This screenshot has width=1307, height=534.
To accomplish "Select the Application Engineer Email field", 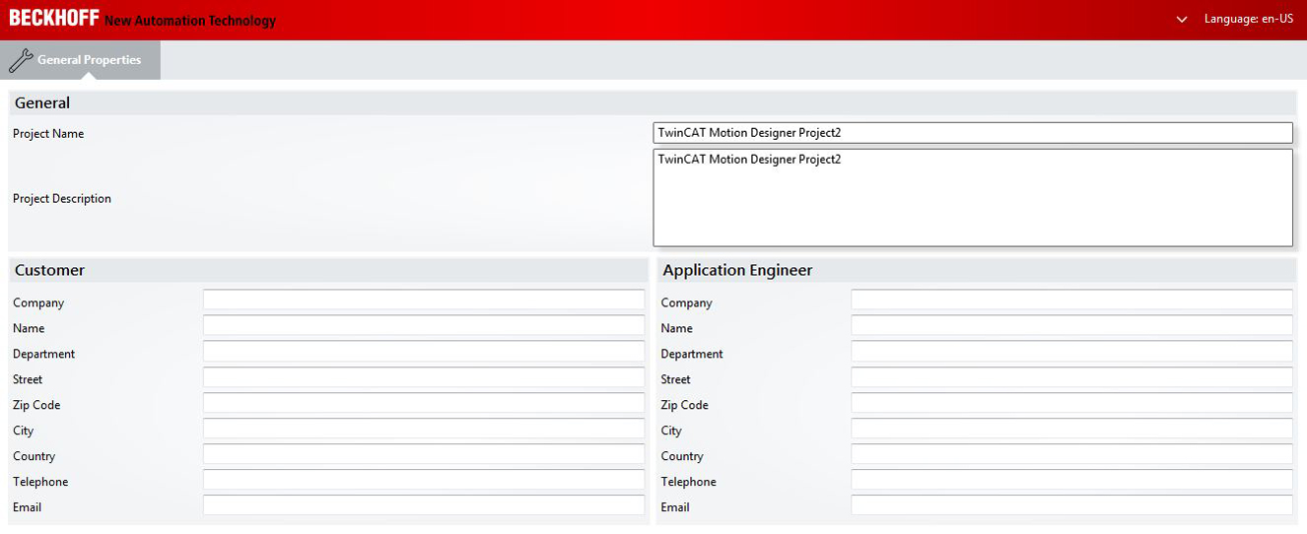I will click(x=1072, y=504).
